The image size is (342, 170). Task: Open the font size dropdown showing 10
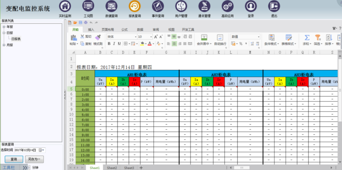click(x=151, y=37)
